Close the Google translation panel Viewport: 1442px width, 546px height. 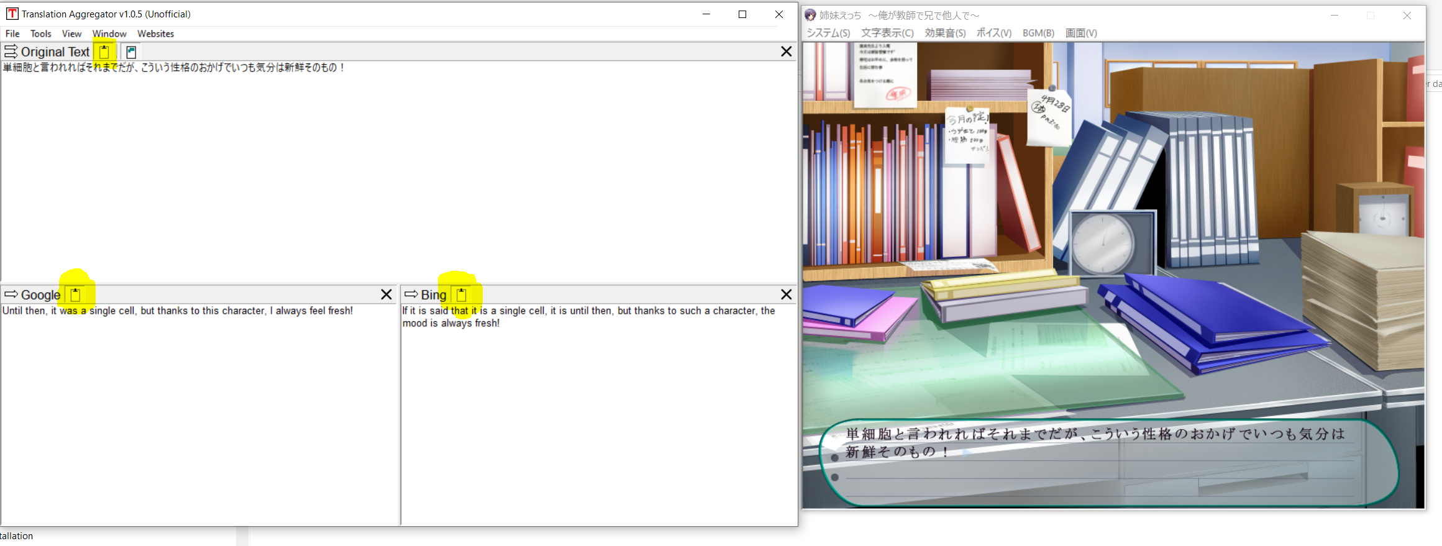click(386, 294)
